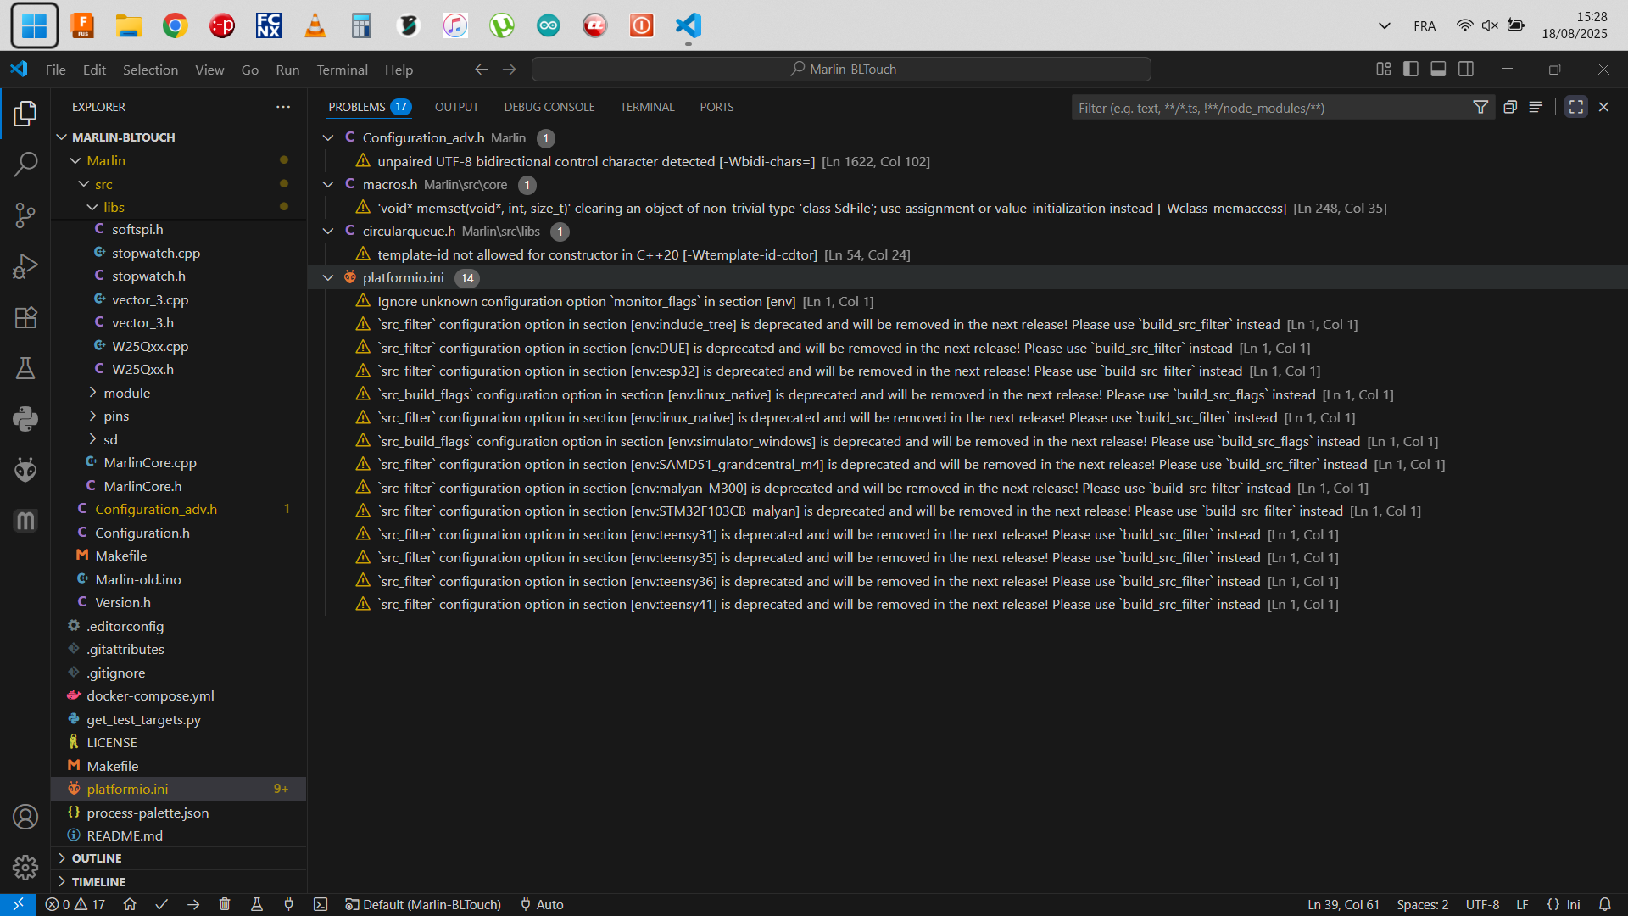Open the Extensions view

coord(25,317)
